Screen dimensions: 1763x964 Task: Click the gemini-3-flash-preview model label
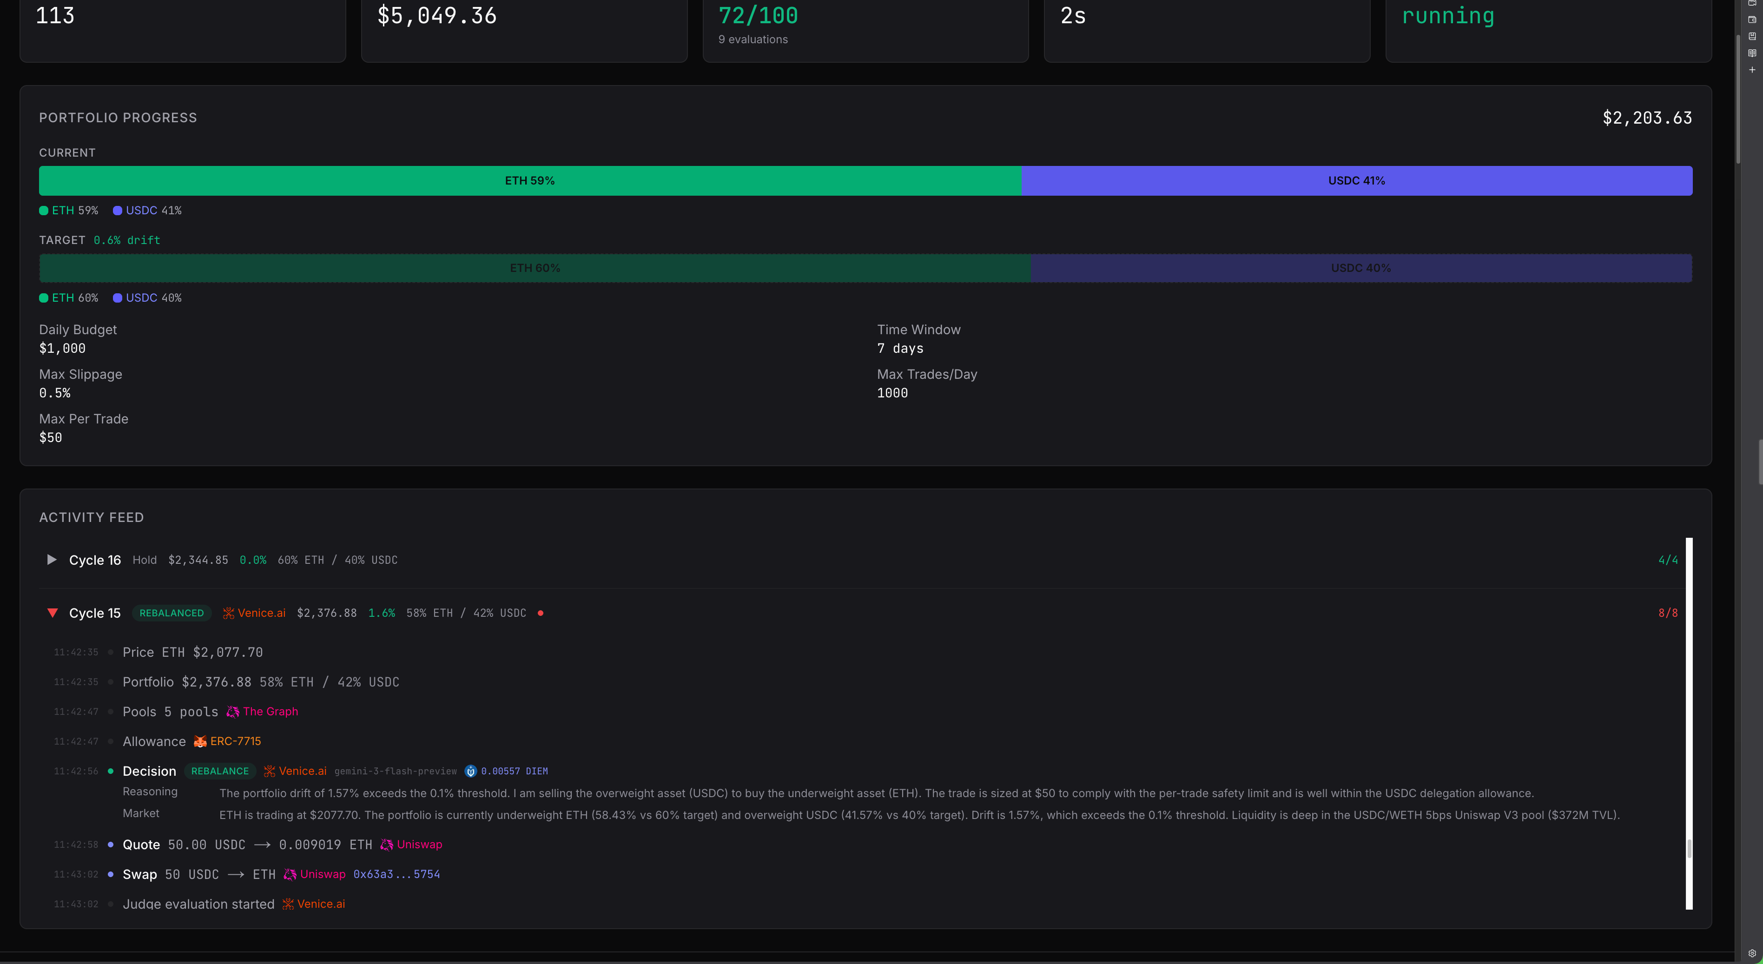(x=396, y=771)
